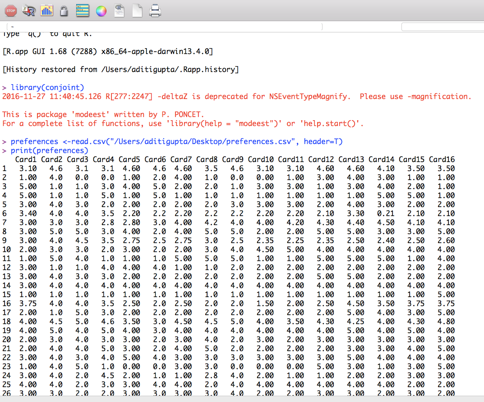Click the red deltaZ deprecated warning line
This screenshot has height=402, width=484.
pos(237,97)
